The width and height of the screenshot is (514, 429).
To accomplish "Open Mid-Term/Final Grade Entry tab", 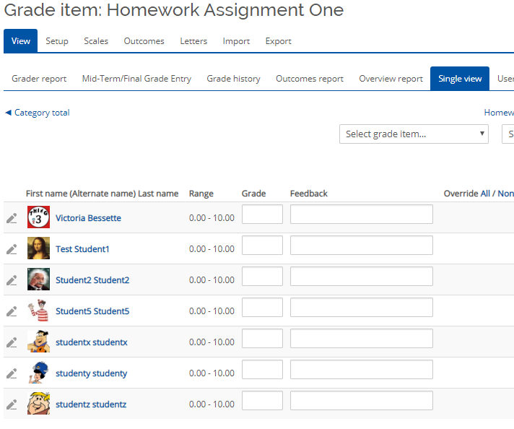I will [x=136, y=79].
